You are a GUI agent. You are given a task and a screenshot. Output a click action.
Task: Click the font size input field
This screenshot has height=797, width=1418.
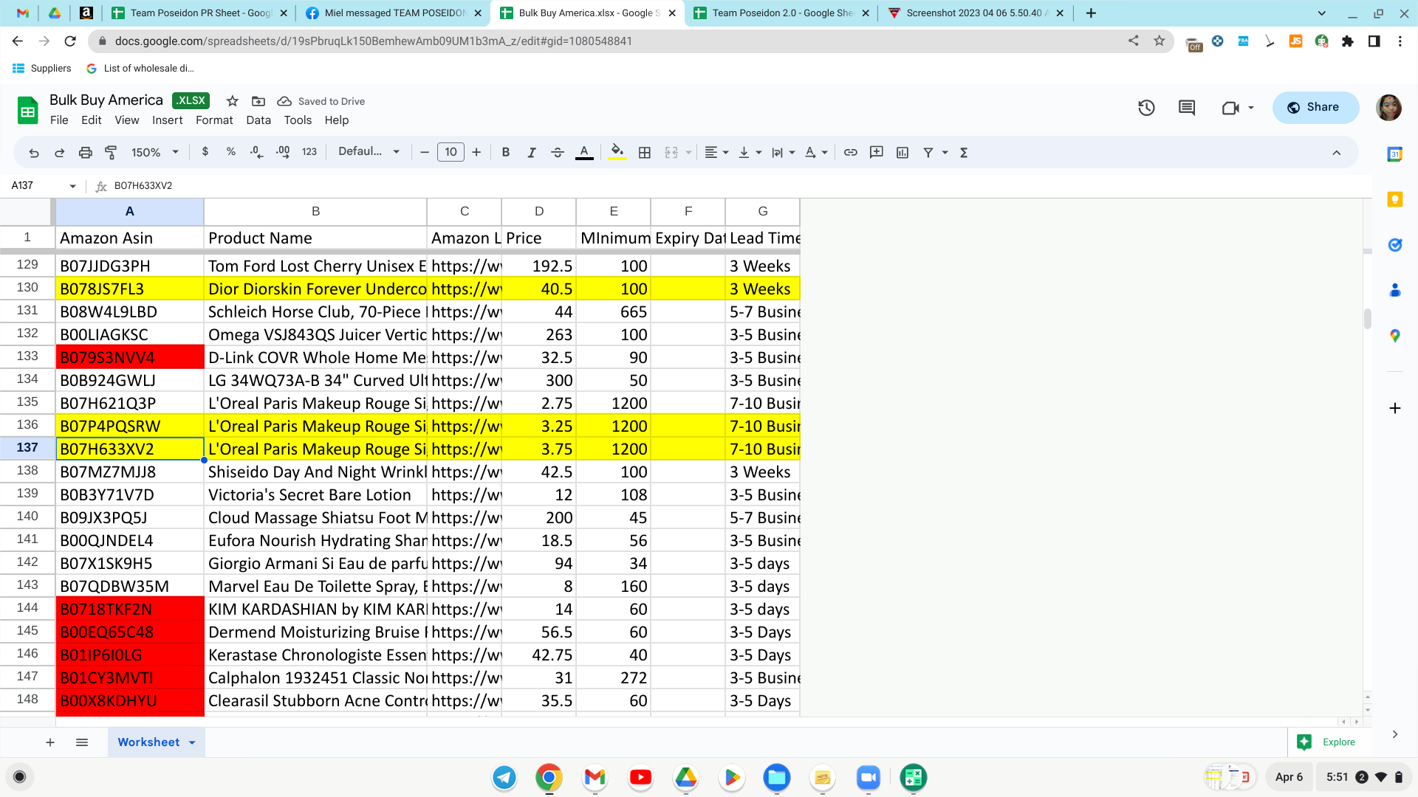[451, 152]
